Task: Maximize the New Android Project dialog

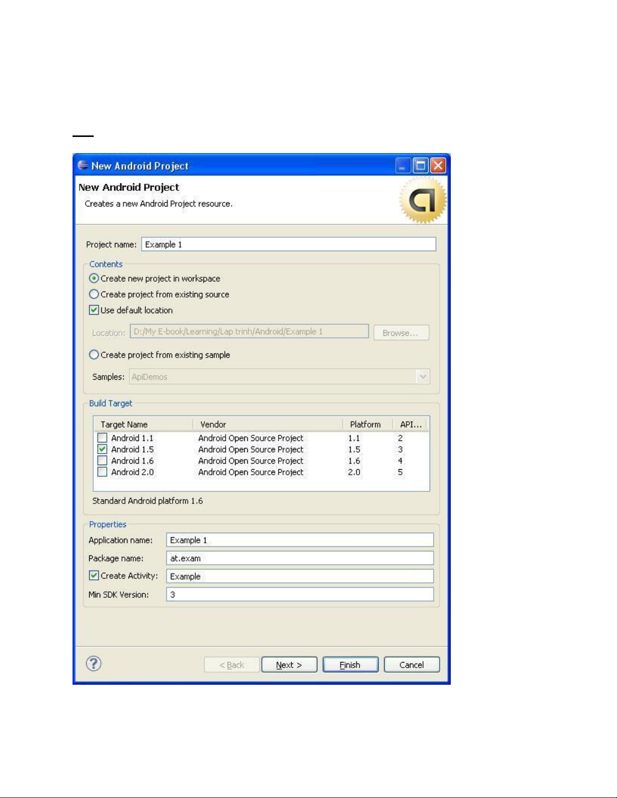Action: coord(420,166)
